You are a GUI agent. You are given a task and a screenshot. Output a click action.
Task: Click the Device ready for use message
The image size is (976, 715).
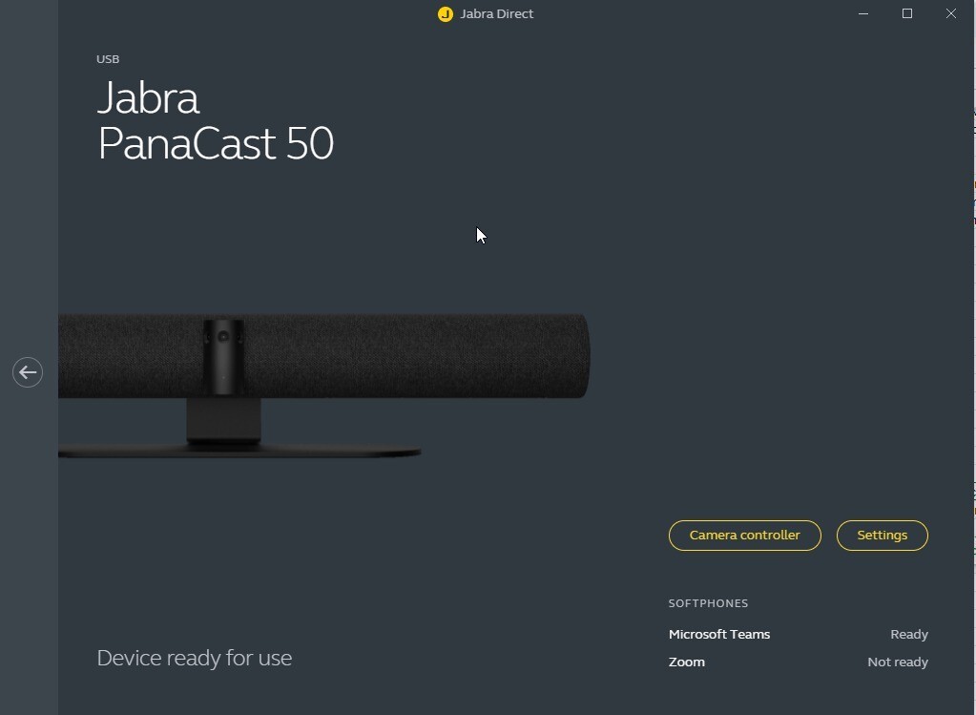195,658
